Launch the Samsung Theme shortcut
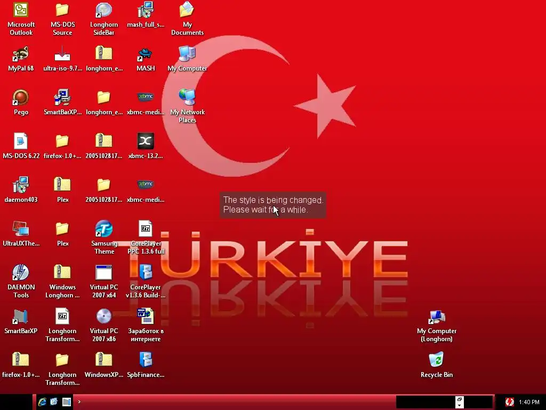Screen dimensions: 546x410 pos(104,229)
